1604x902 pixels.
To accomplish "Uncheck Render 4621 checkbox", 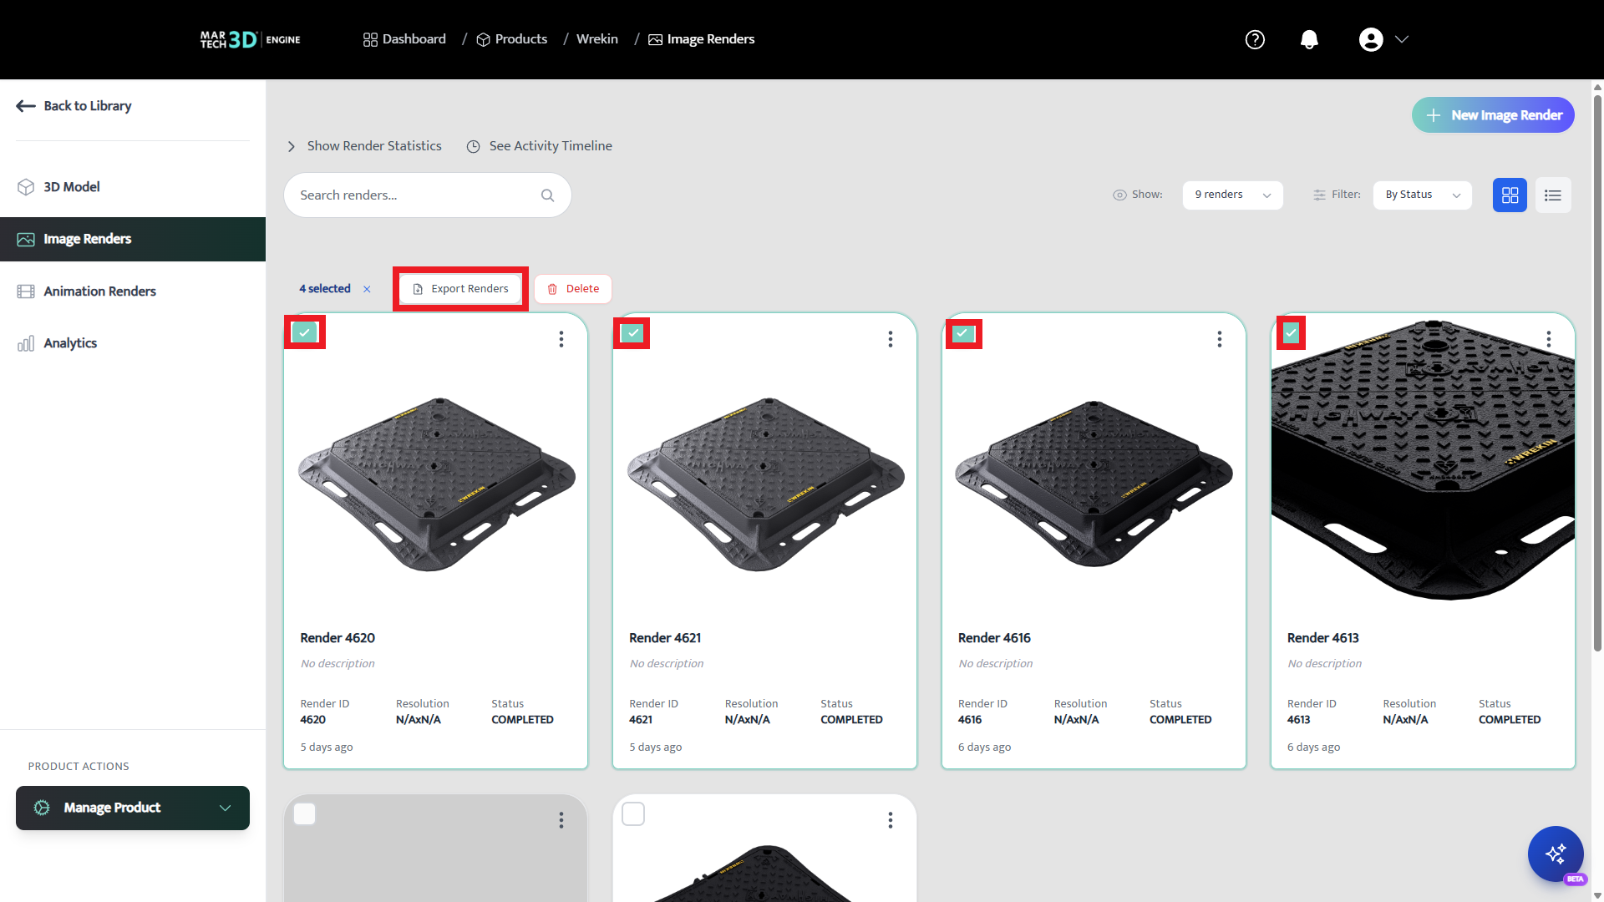I will click(633, 333).
